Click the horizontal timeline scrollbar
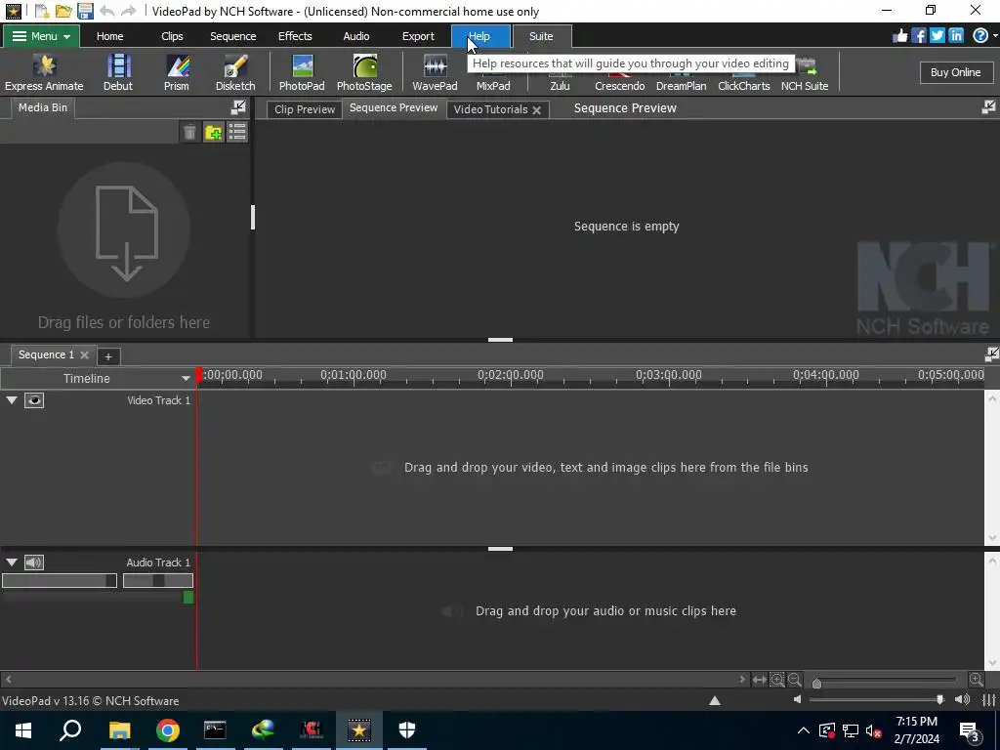 374,680
